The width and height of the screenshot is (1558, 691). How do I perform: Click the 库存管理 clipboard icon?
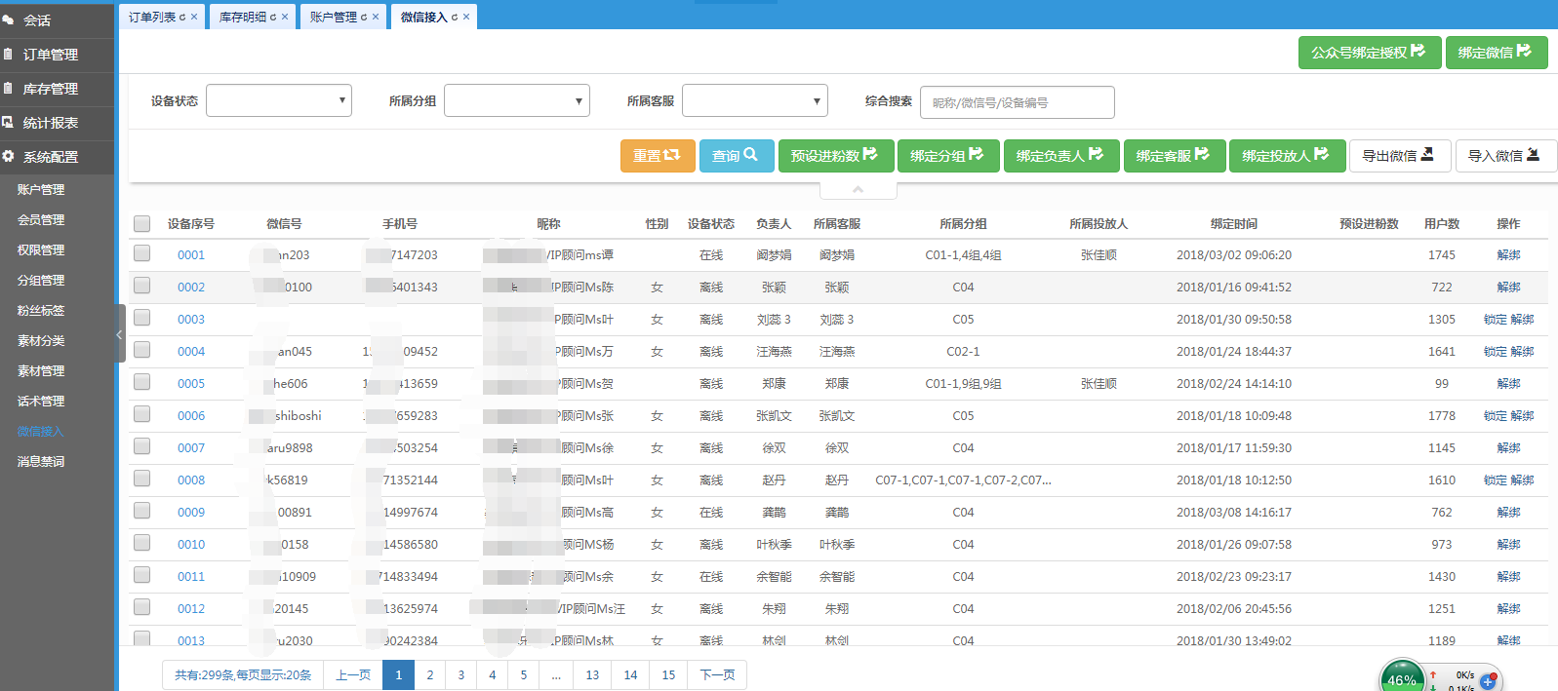8,89
